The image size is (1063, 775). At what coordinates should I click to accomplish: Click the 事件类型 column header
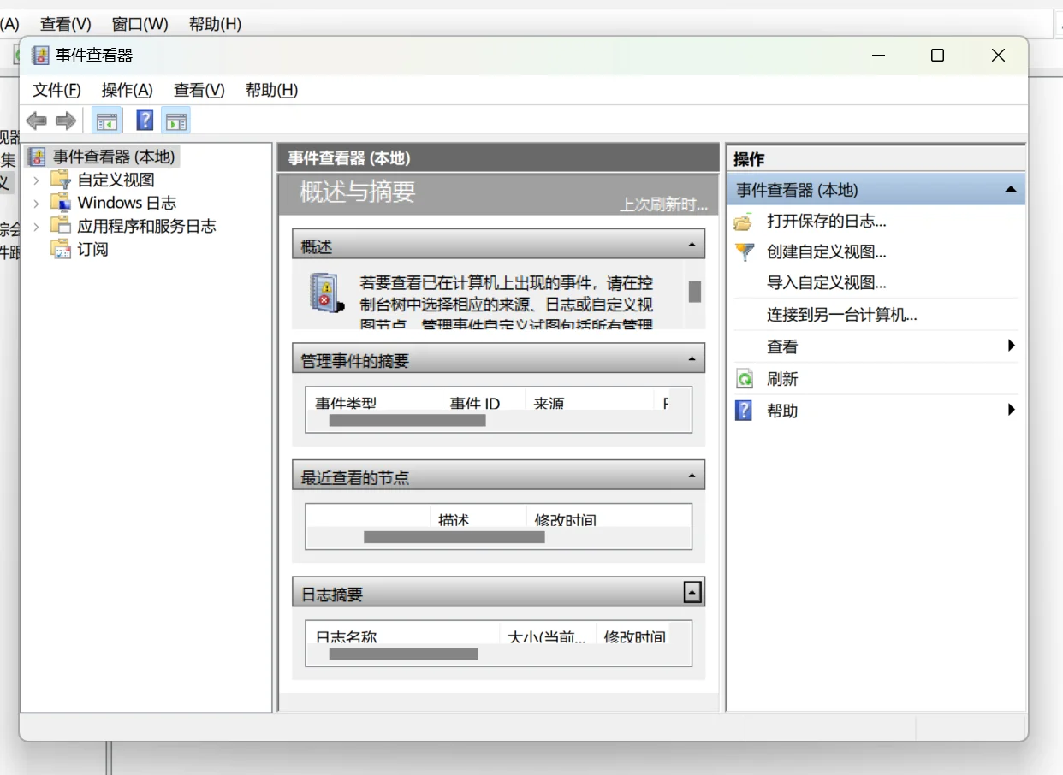click(x=373, y=401)
